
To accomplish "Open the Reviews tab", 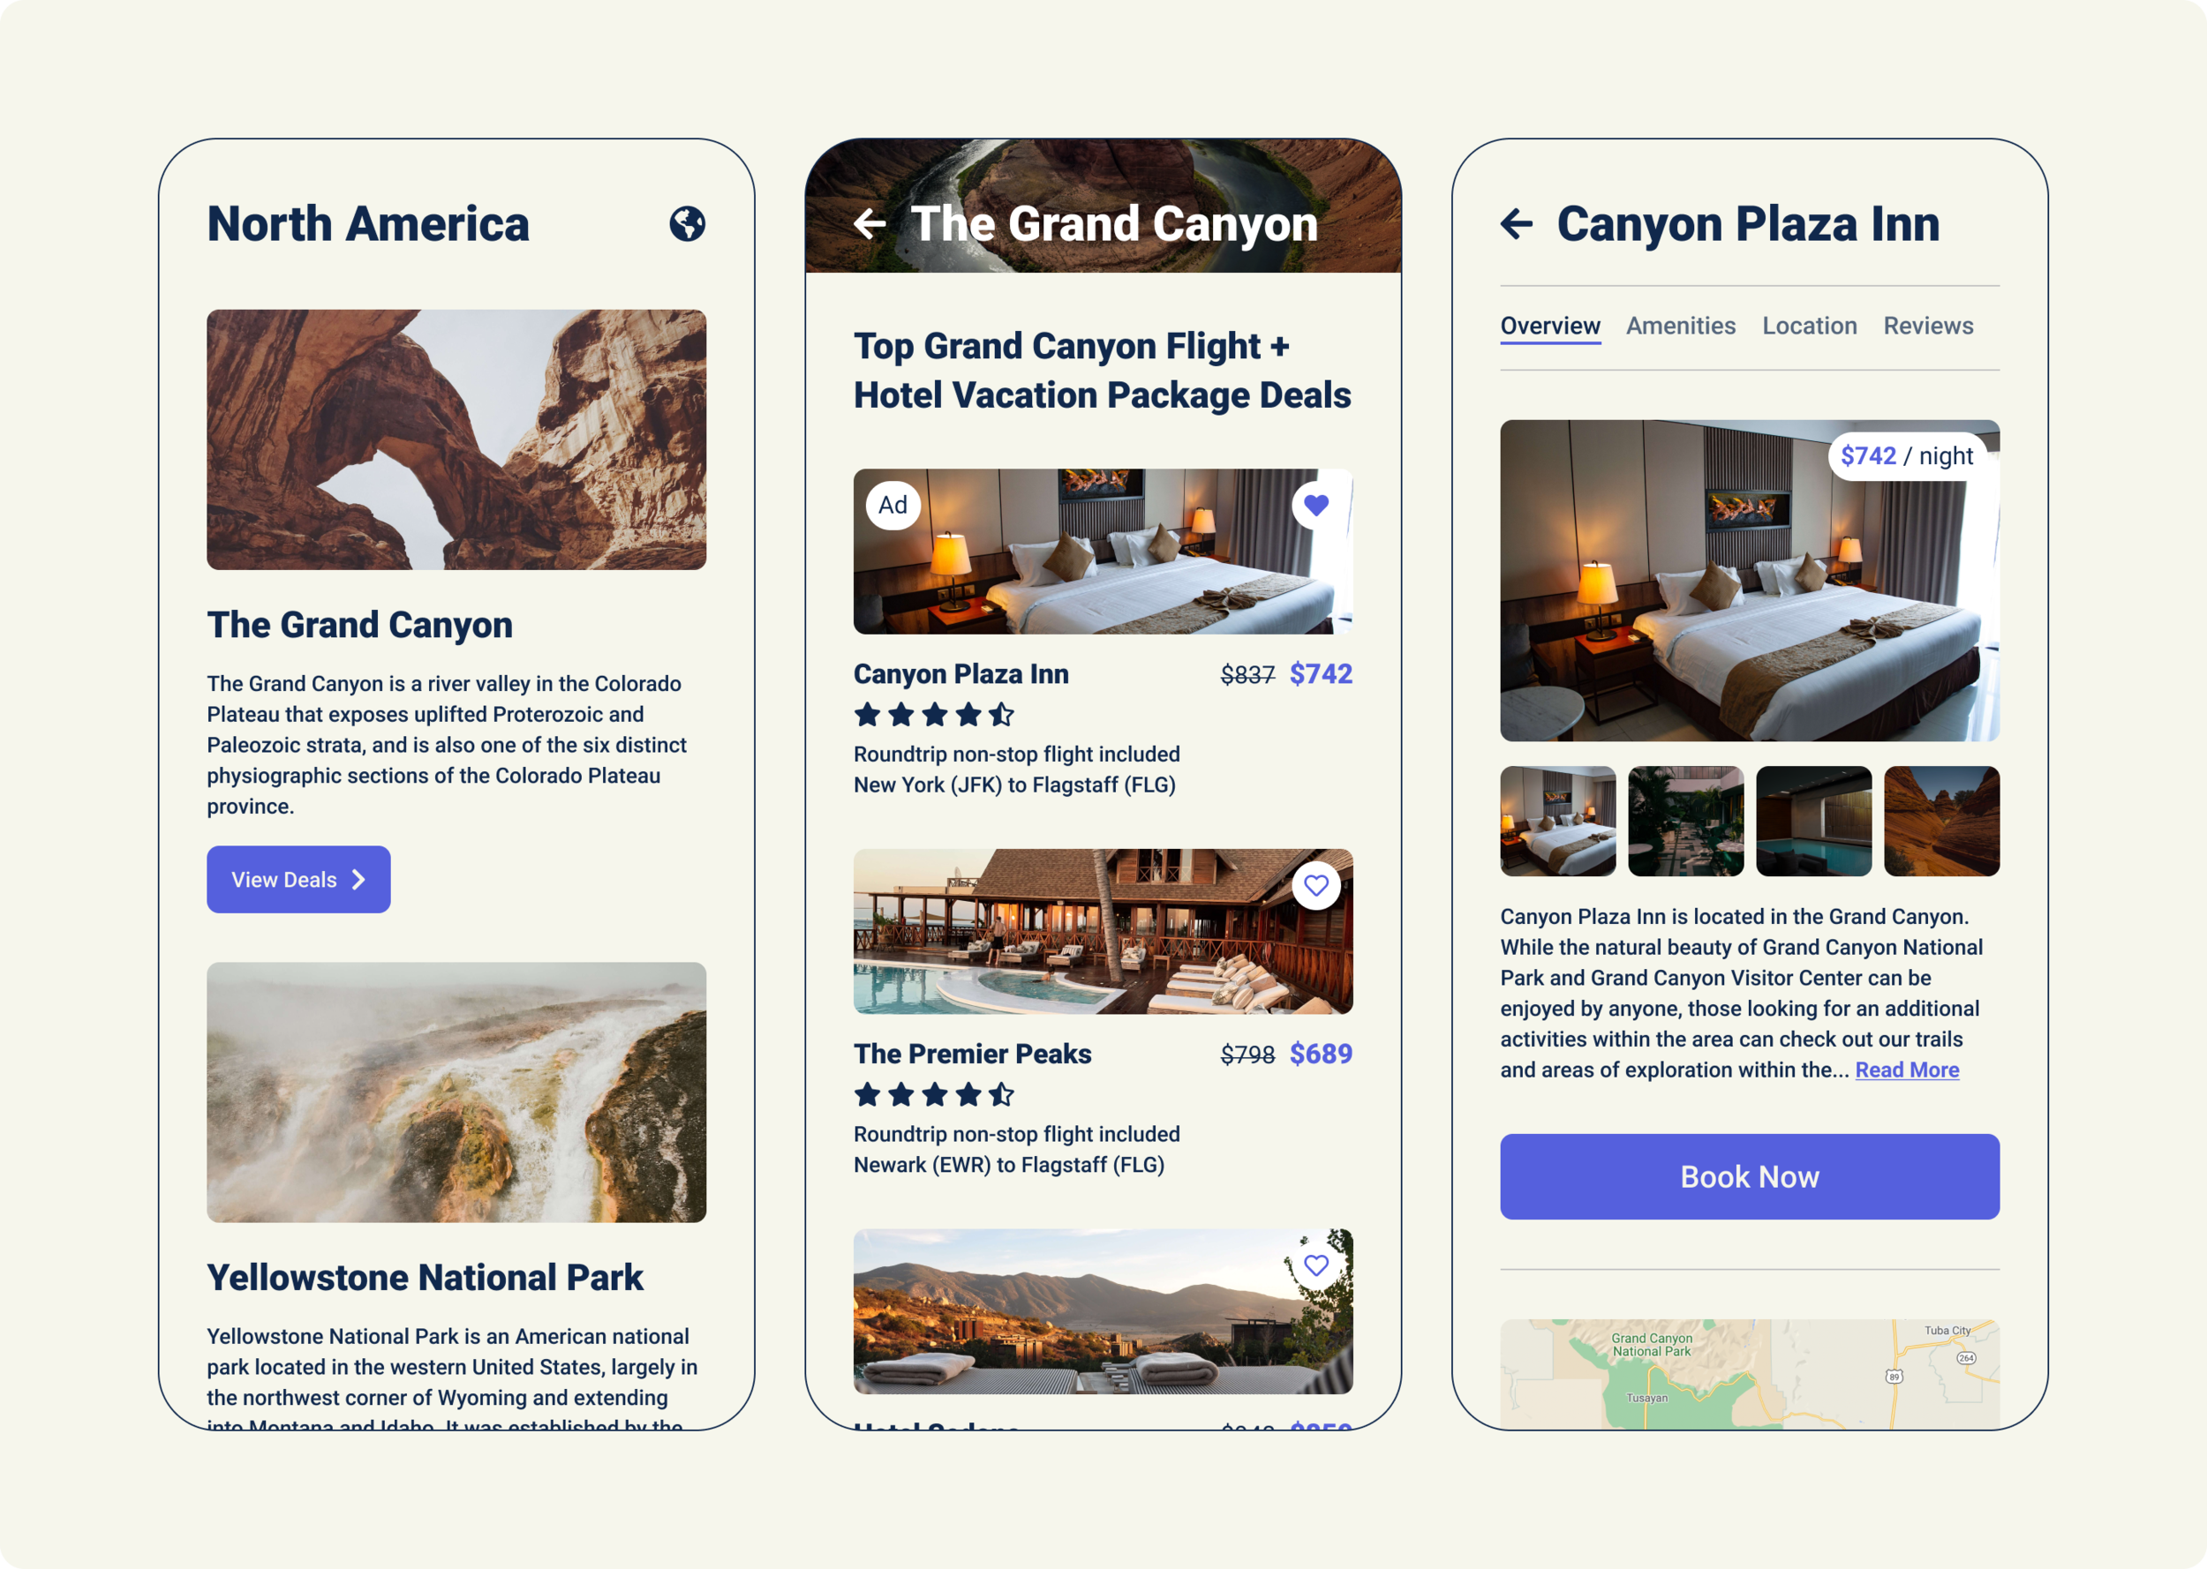I will click(x=1928, y=327).
